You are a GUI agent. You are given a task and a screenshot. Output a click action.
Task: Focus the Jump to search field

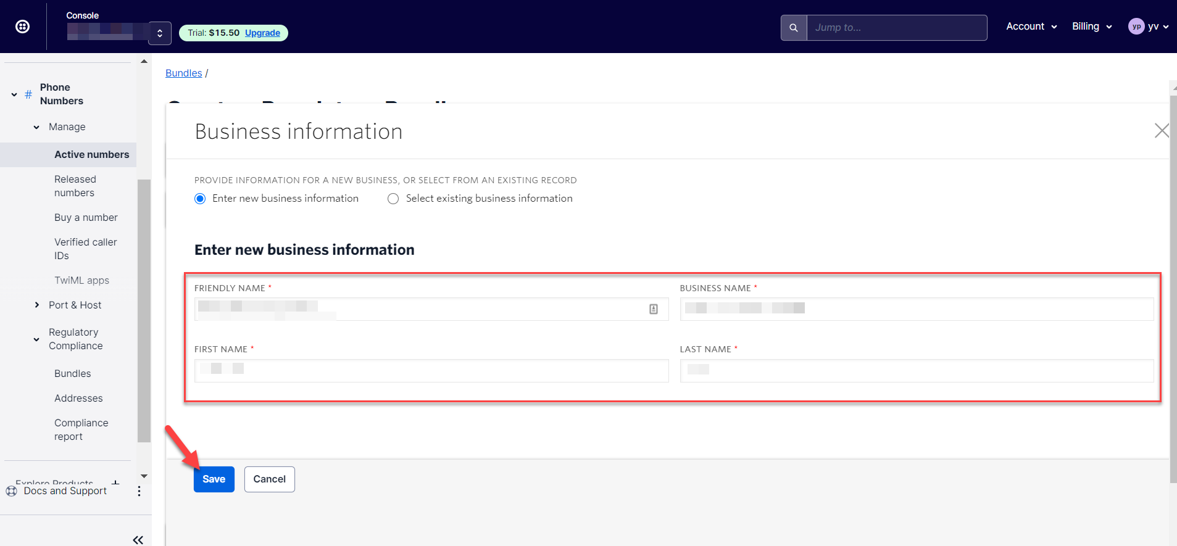pyautogui.click(x=897, y=28)
